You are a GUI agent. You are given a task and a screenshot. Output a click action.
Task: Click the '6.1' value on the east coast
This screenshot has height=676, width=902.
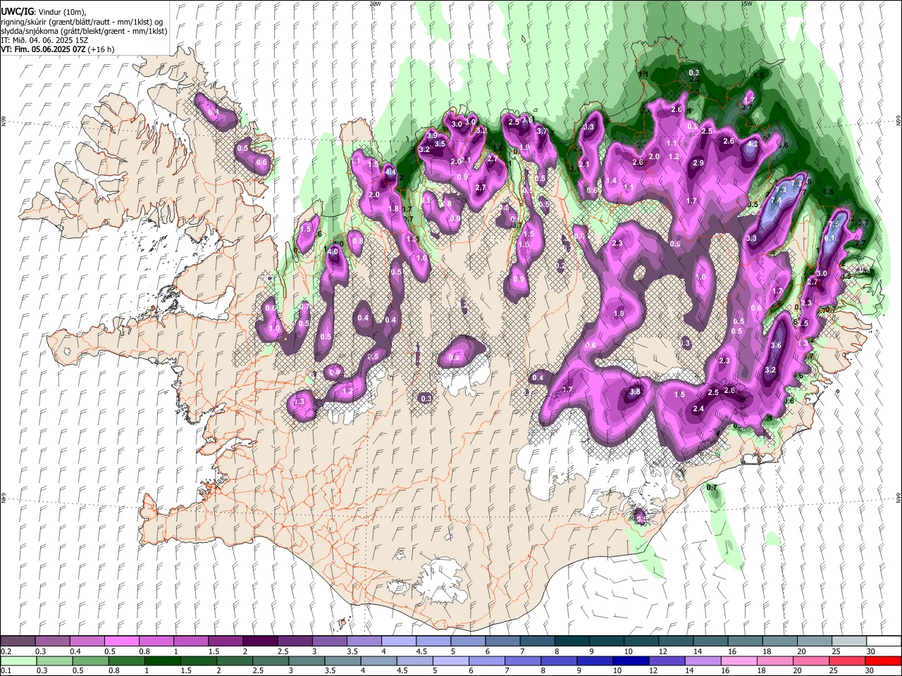tap(830, 239)
